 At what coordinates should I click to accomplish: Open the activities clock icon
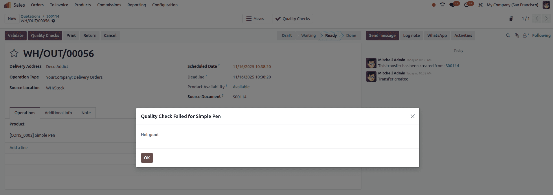click(466, 5)
